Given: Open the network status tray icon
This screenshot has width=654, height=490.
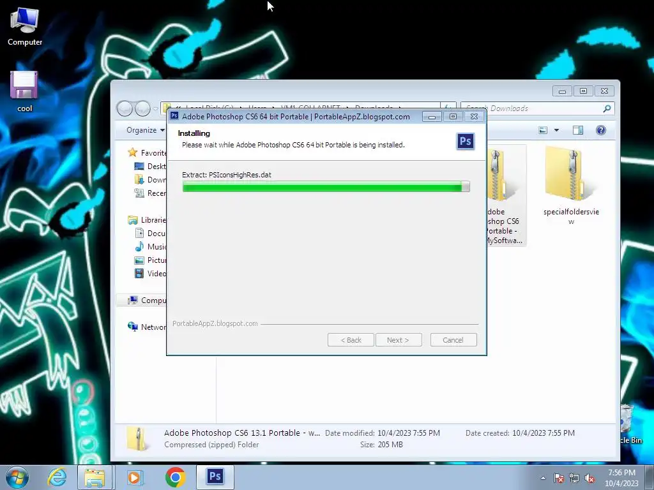Looking at the screenshot, I should pos(574,478).
